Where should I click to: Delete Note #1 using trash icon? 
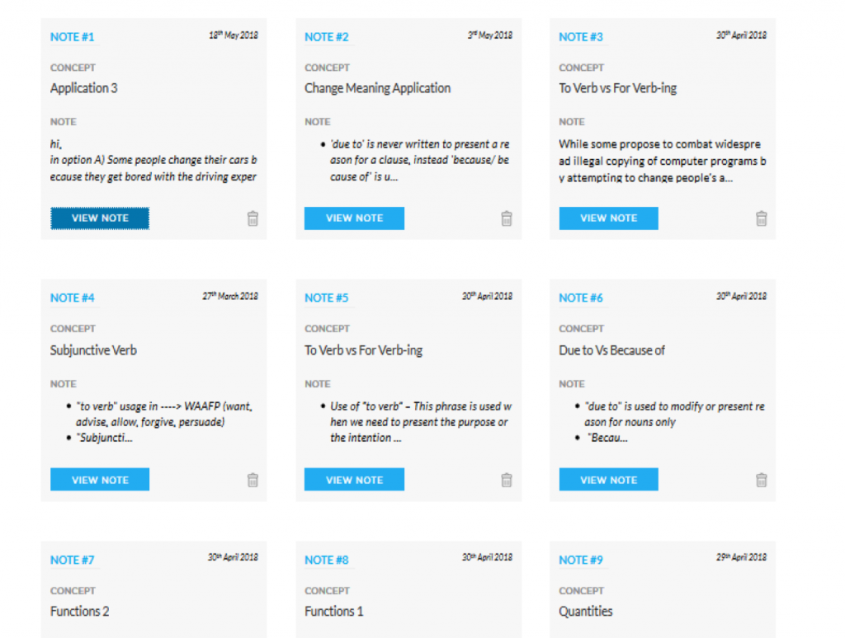pos(253,218)
